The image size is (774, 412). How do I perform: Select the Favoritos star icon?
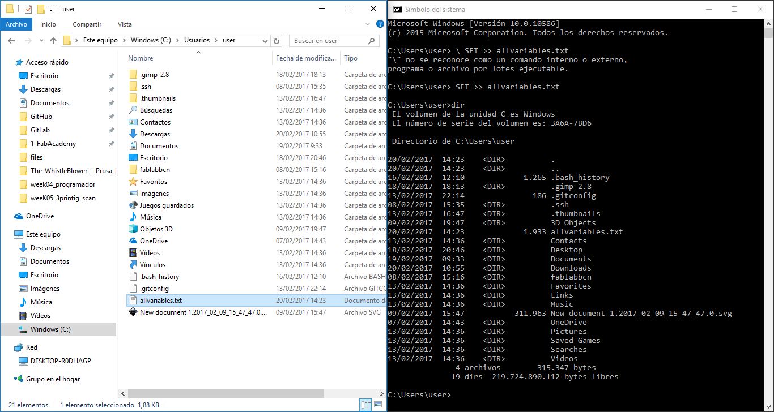[x=133, y=182]
